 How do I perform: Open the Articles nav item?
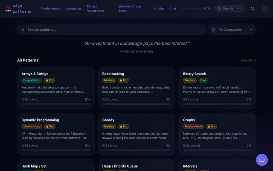click(x=159, y=9)
